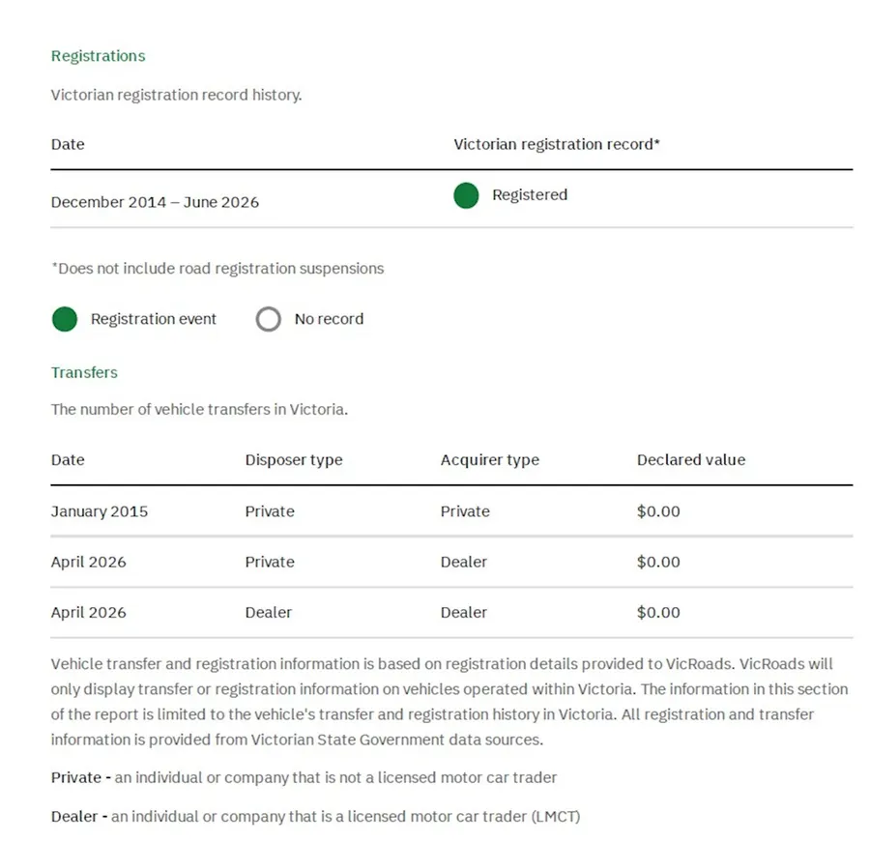
Task: Click the Acquirer type column header
Action: (x=490, y=460)
